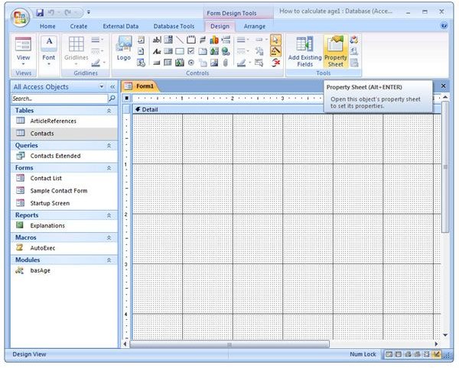Open the External Data tab
459x368 pixels.
tap(121, 26)
